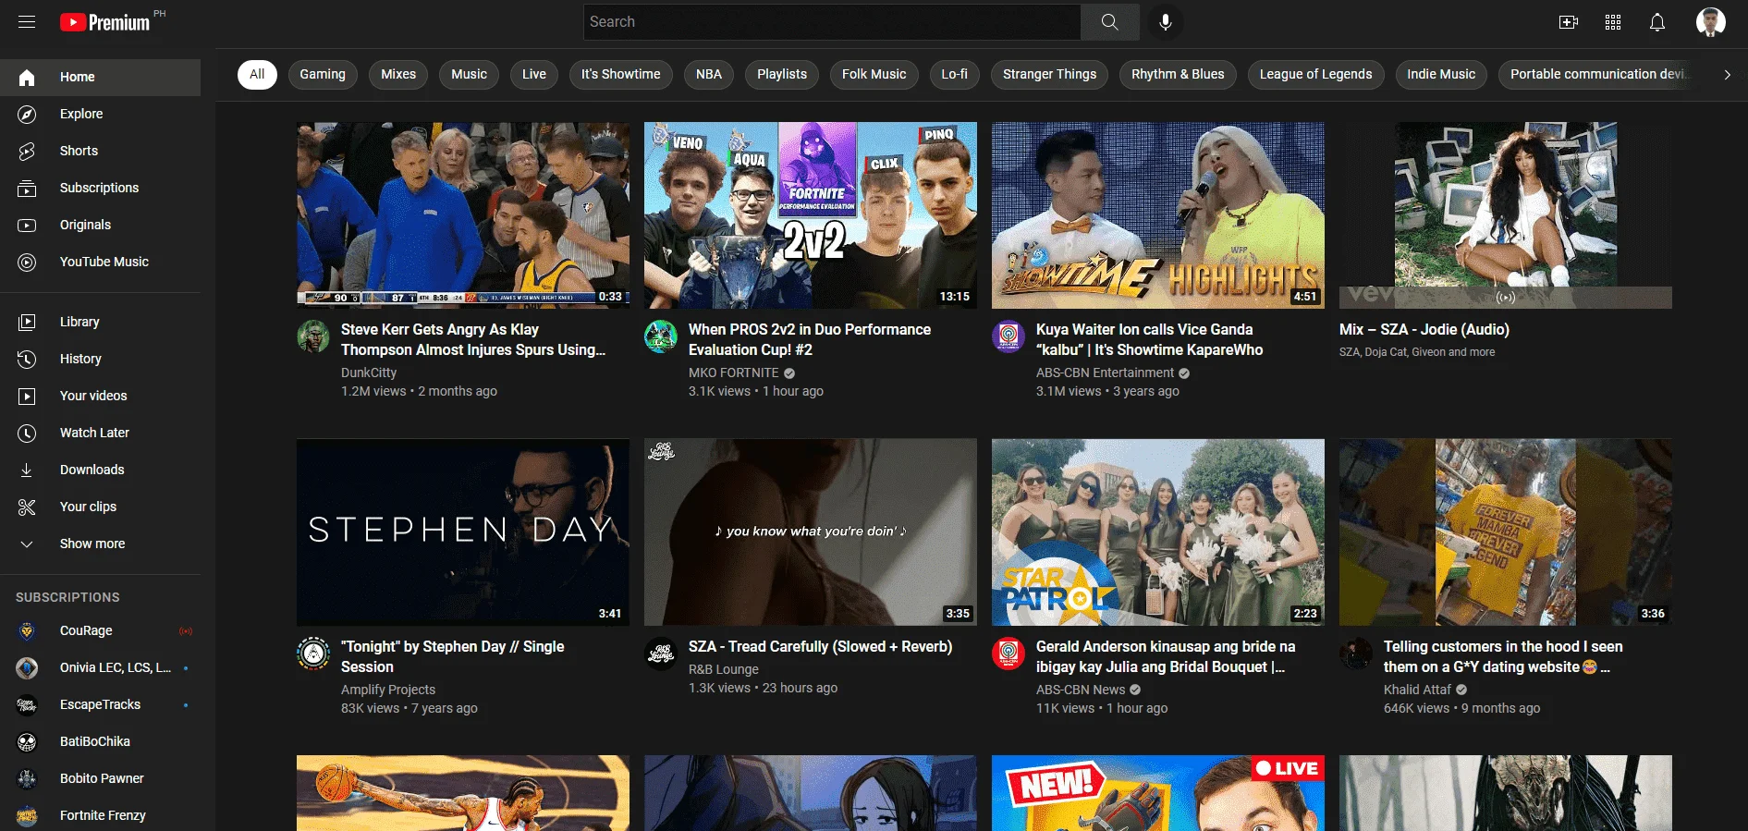This screenshot has height=831, width=1748.
Task: Open CouRage subscription channel
Action: (100, 631)
